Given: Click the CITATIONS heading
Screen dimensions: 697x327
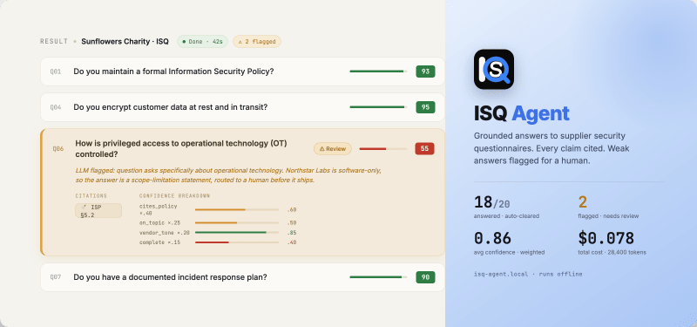Looking at the screenshot, I should tap(91, 195).
